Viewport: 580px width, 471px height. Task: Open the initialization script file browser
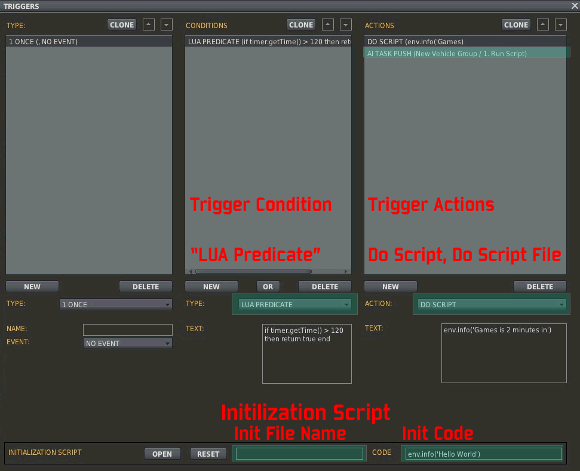tap(162, 454)
